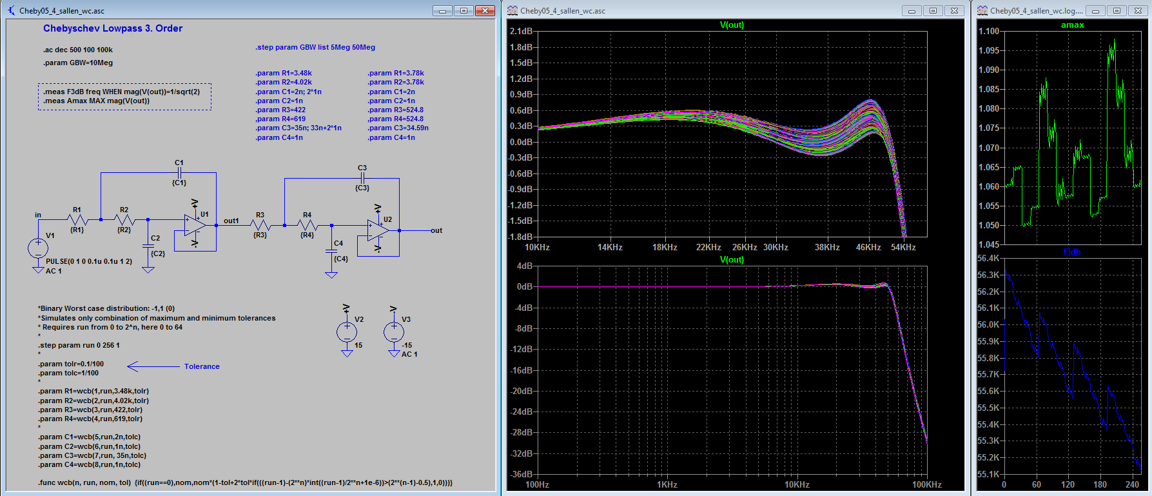Click the V(out) trace label in lower plot

(732, 259)
